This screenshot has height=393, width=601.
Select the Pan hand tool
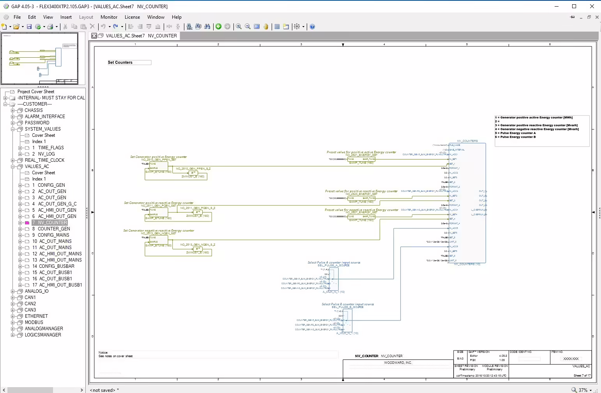[266, 27]
